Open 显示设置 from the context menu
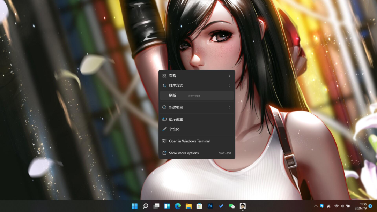This screenshot has width=377, height=212. [x=176, y=119]
